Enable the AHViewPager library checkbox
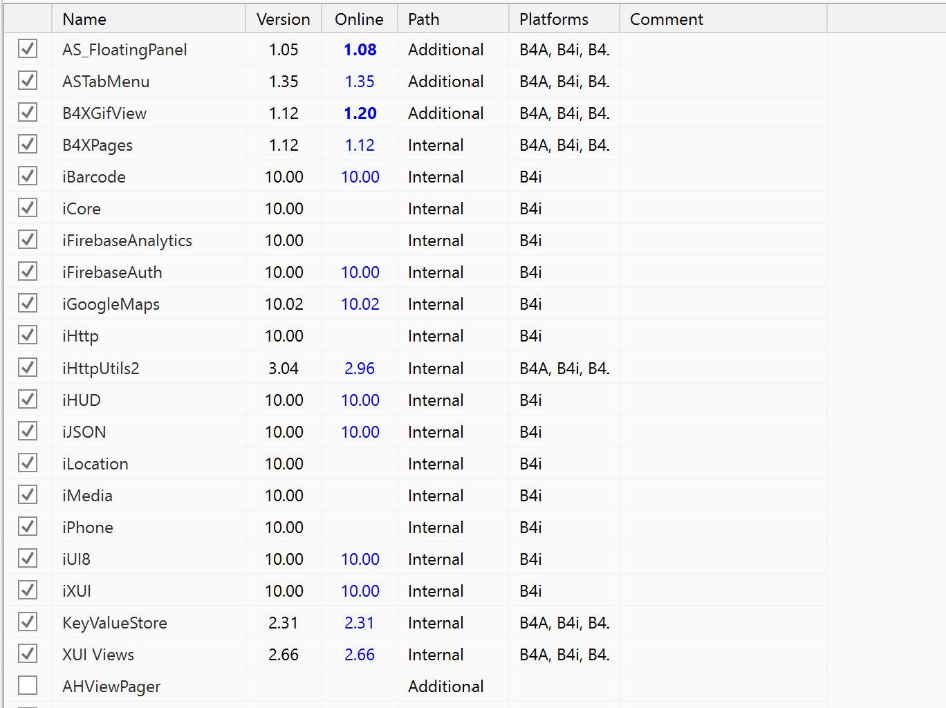Image resolution: width=946 pixels, height=708 pixels. (x=28, y=686)
